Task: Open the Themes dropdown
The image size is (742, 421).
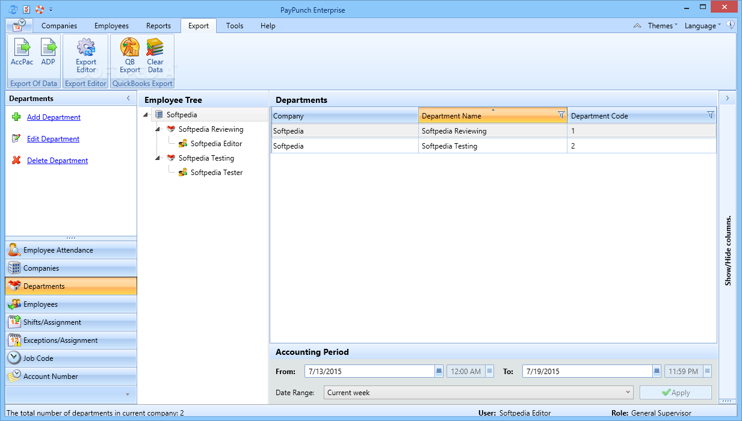Action: (663, 26)
